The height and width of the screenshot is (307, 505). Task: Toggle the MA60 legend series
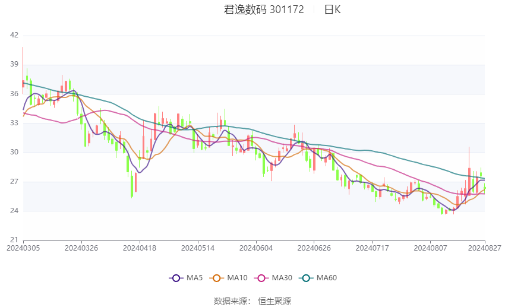click(318, 278)
